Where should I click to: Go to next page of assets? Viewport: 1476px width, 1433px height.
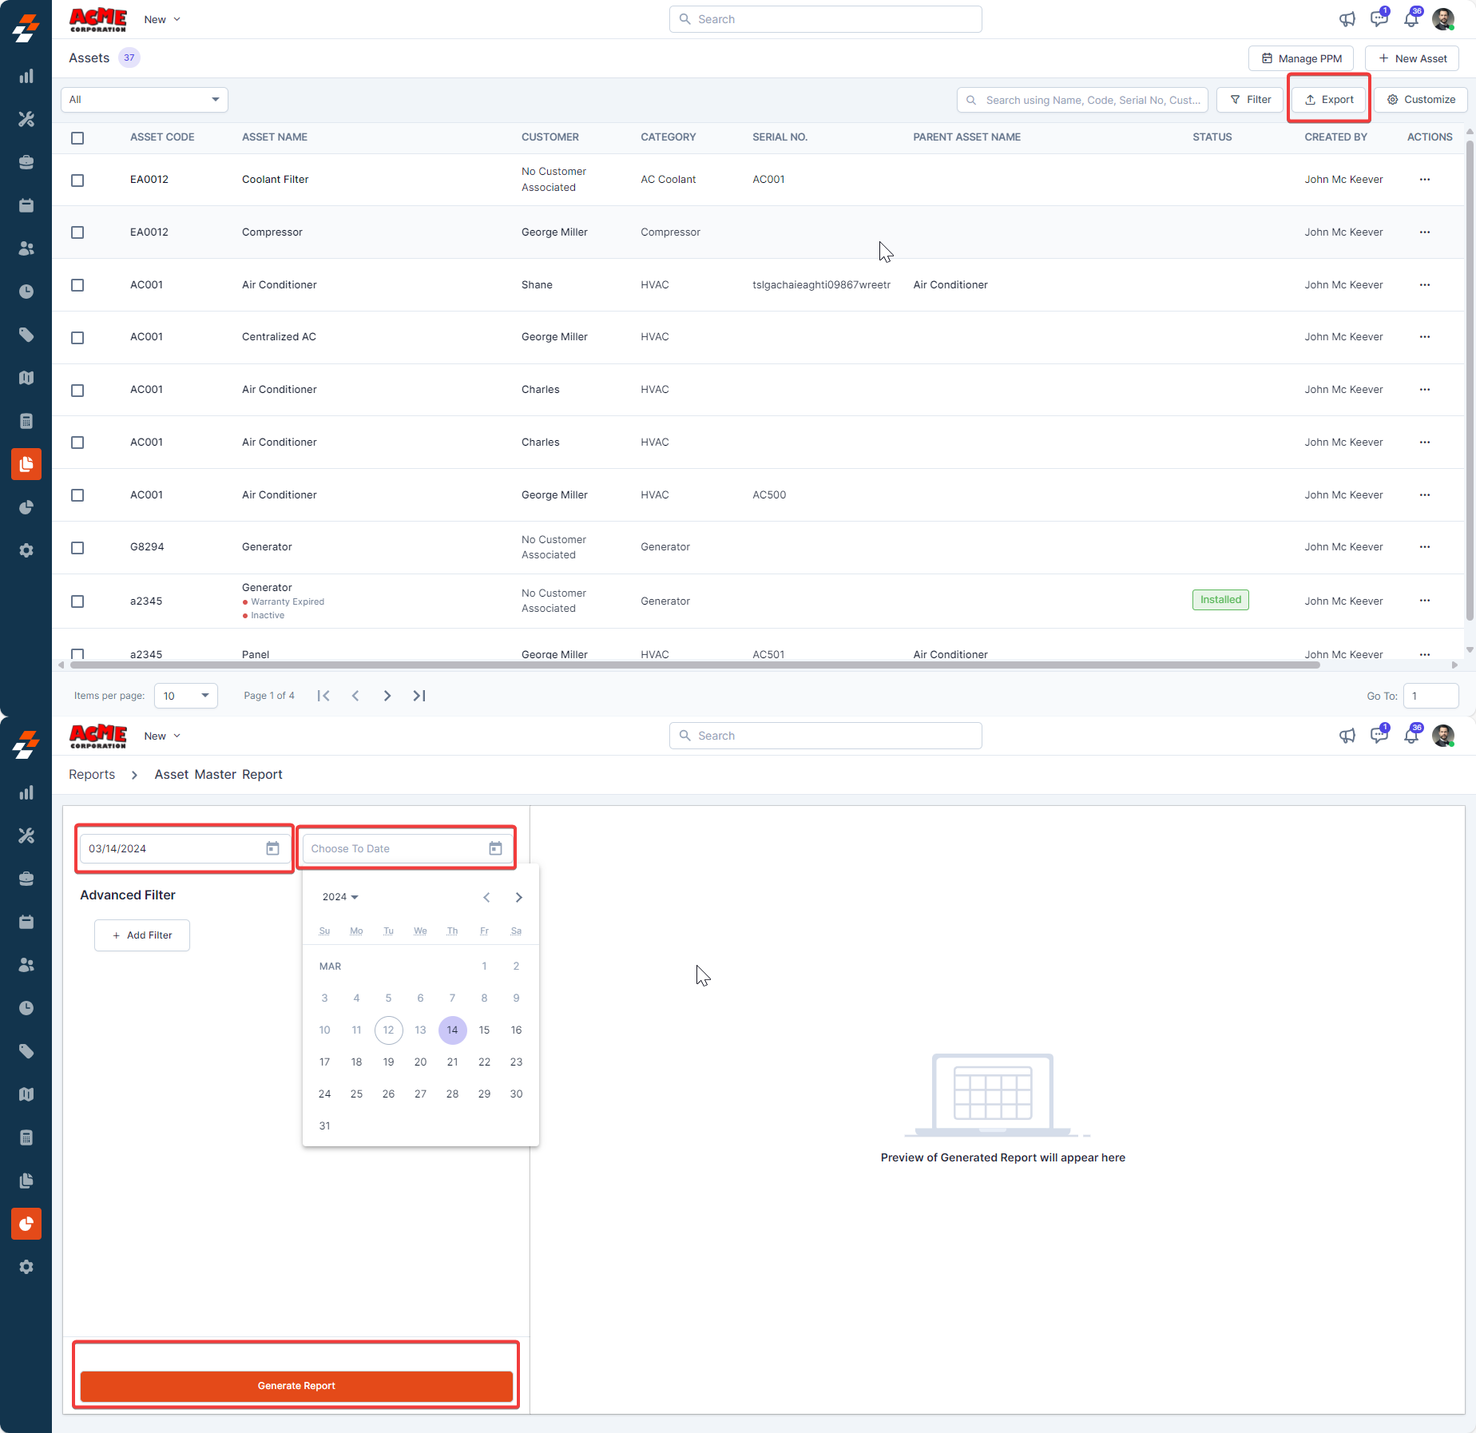click(x=387, y=696)
